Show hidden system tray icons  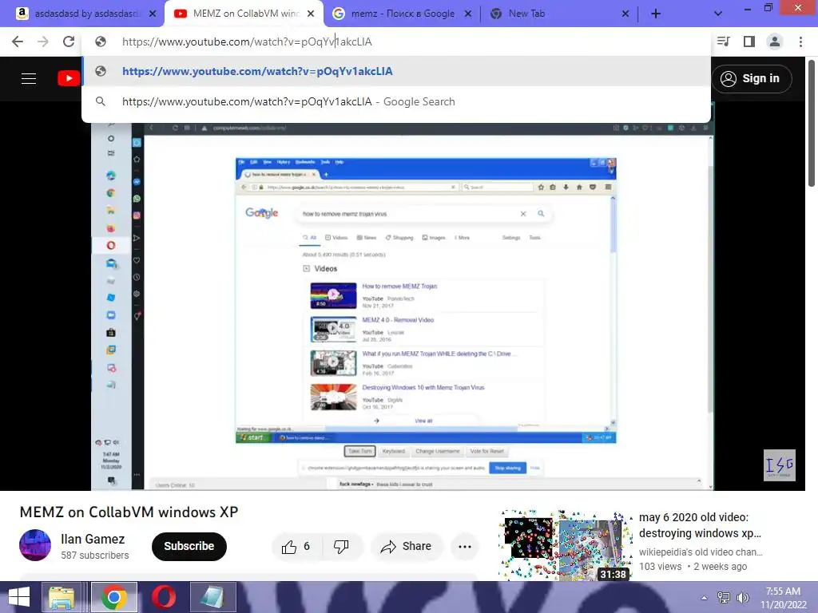(705, 598)
